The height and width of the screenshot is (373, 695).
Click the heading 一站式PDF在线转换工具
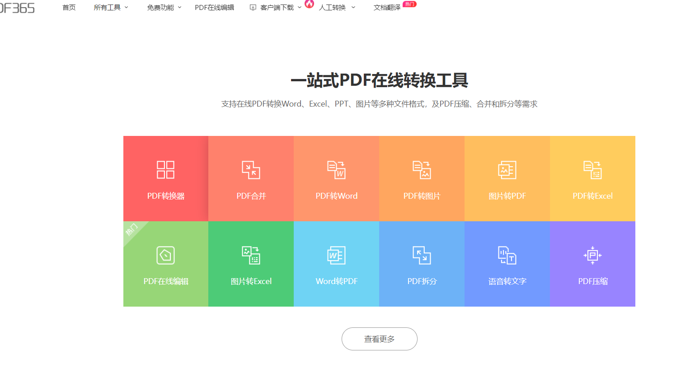click(x=379, y=80)
